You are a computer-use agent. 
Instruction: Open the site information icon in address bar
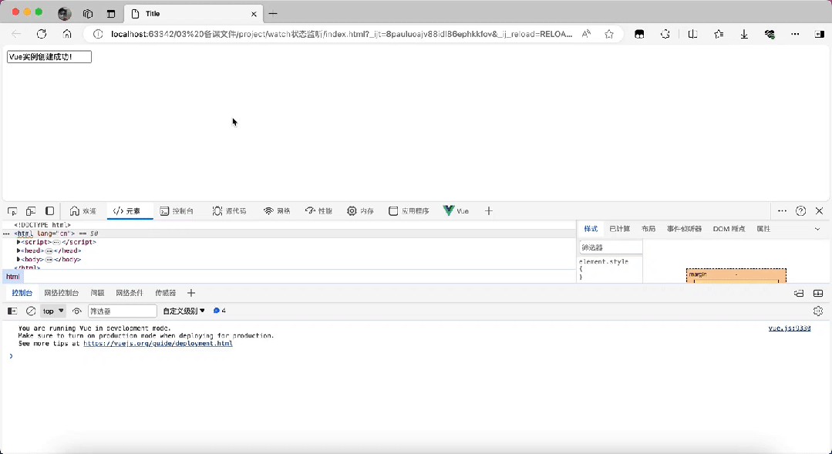click(98, 34)
